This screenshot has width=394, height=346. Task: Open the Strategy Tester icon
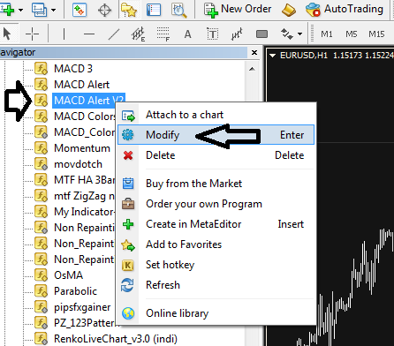pos(179,10)
